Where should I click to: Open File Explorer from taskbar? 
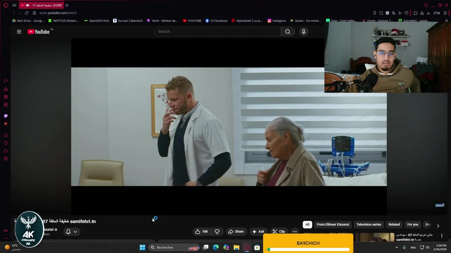pos(236,247)
